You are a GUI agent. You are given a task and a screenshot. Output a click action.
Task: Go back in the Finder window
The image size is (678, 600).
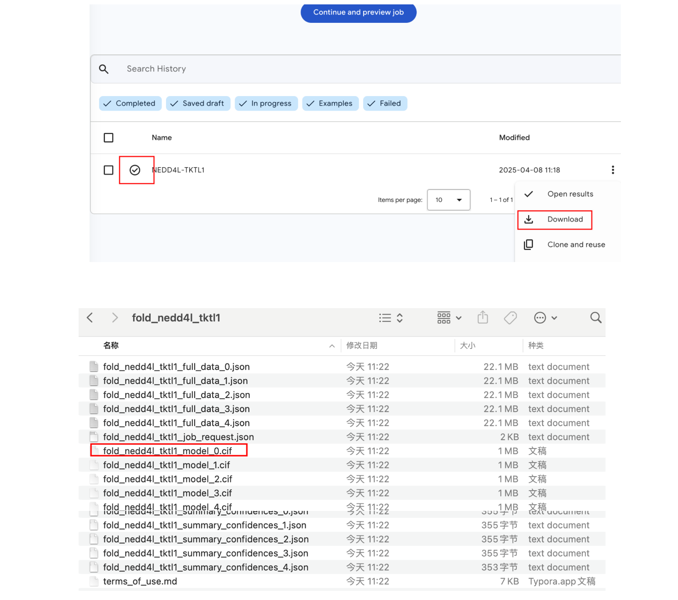[90, 318]
